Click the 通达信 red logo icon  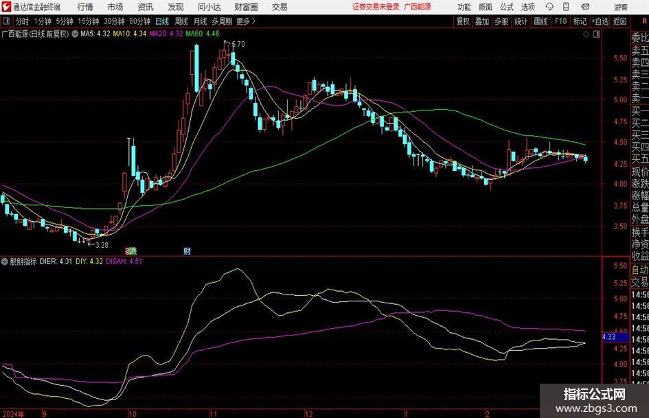(6, 7)
